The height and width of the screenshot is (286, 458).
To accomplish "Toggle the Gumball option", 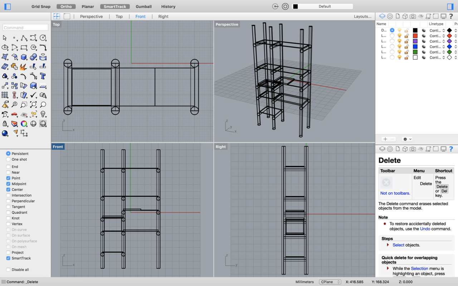I will coord(143,6).
